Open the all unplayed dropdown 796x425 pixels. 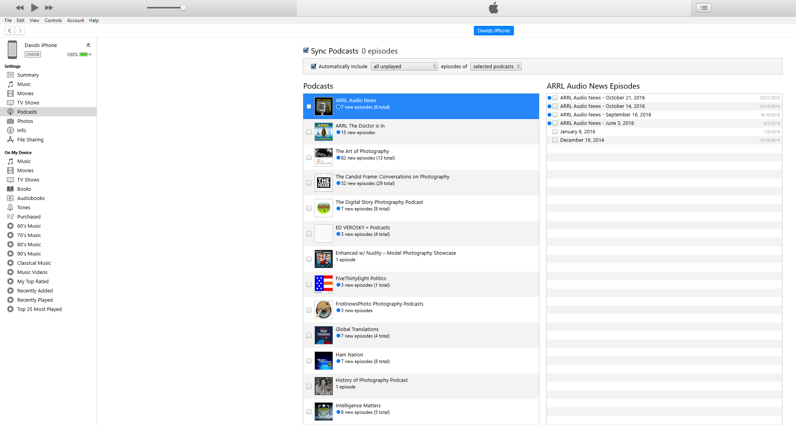point(404,66)
